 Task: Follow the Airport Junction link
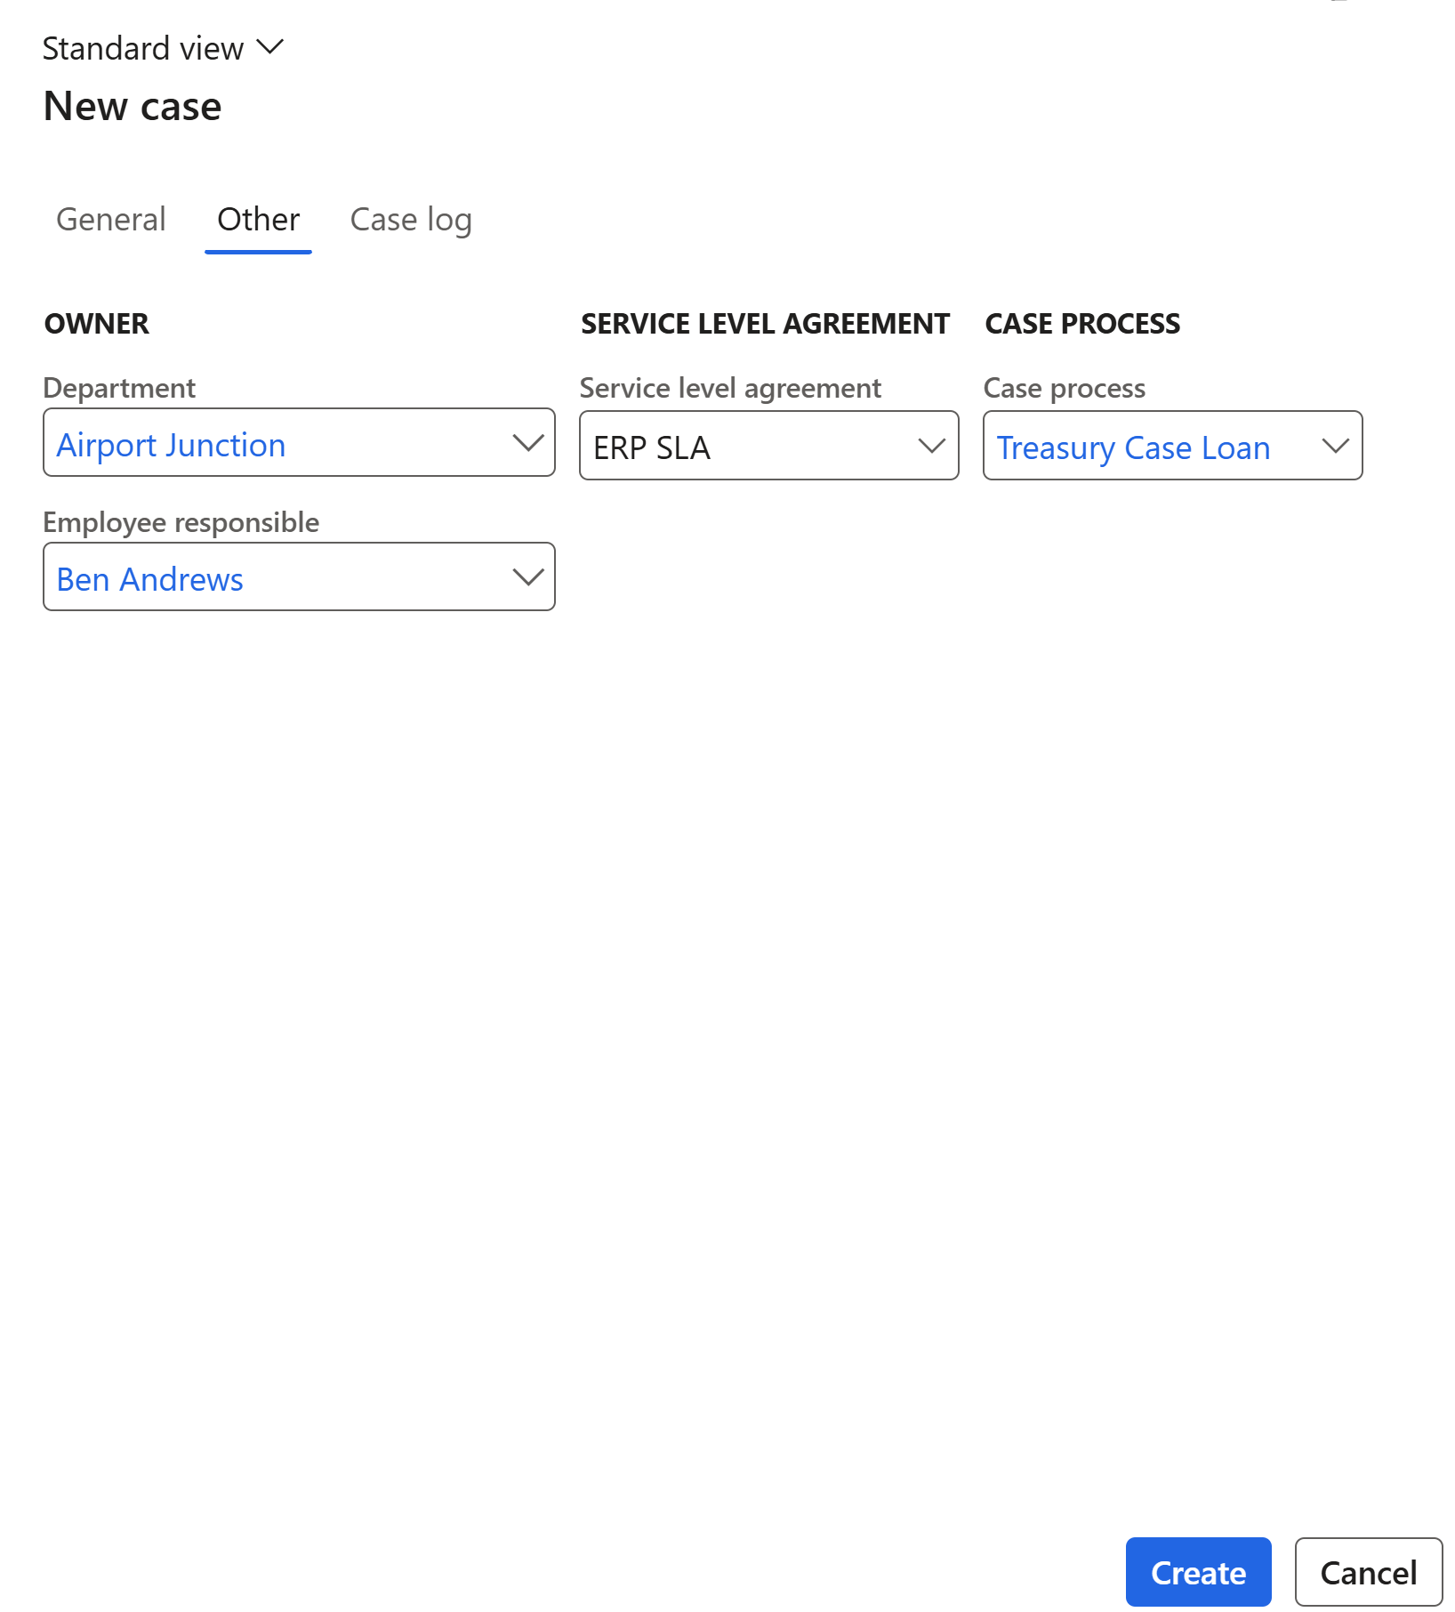171,445
